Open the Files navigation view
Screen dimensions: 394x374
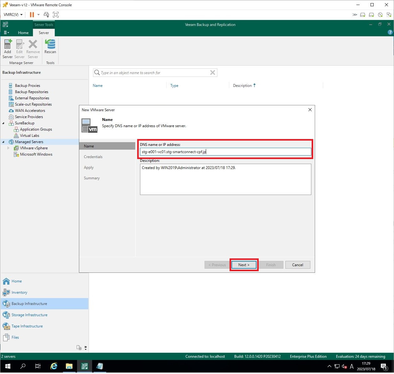pyautogui.click(x=44, y=337)
